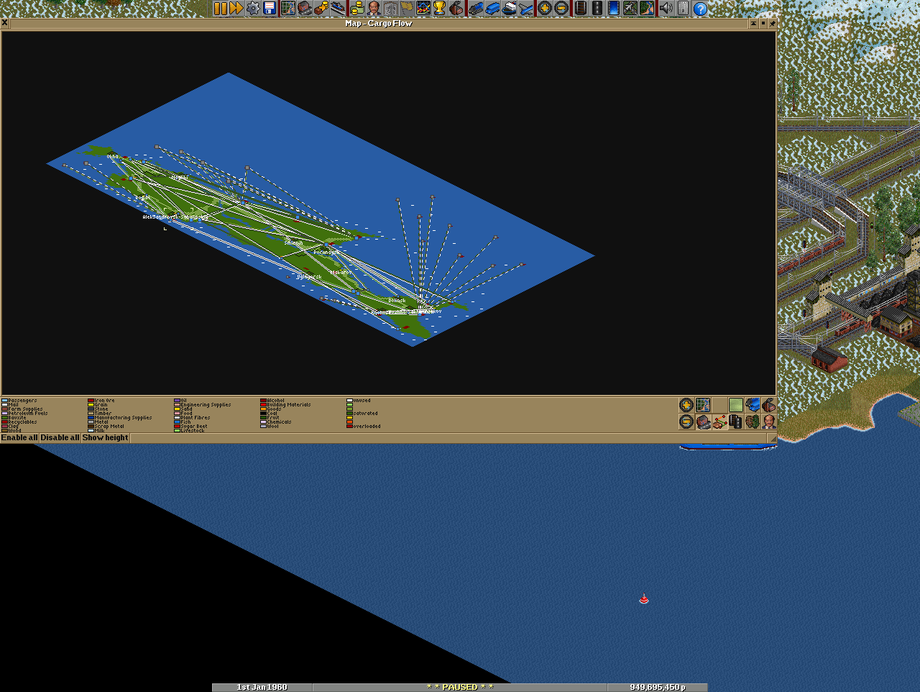Toggle Engineering Supplies cargo in legend
920x692 pixels.
click(203, 405)
